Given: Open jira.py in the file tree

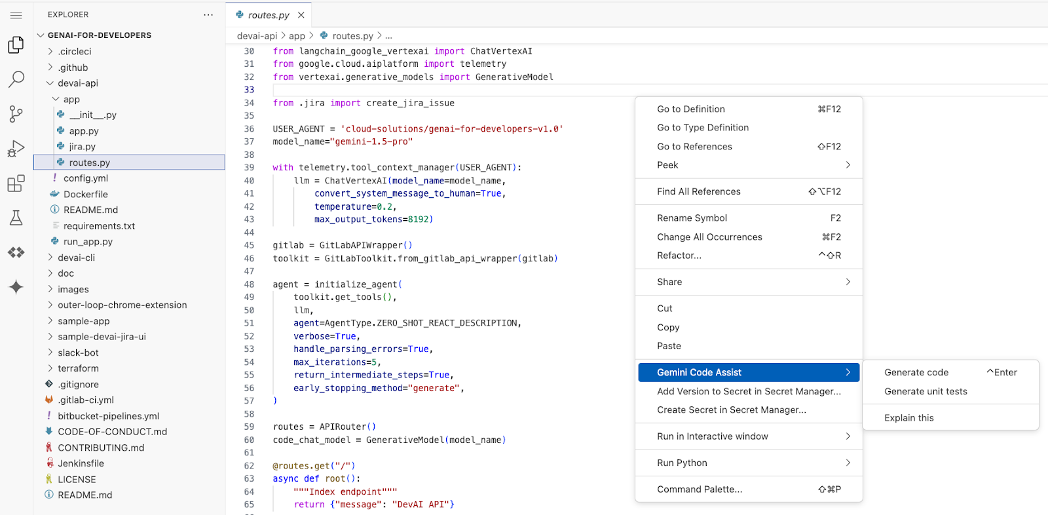Looking at the screenshot, I should [x=129, y=147].
